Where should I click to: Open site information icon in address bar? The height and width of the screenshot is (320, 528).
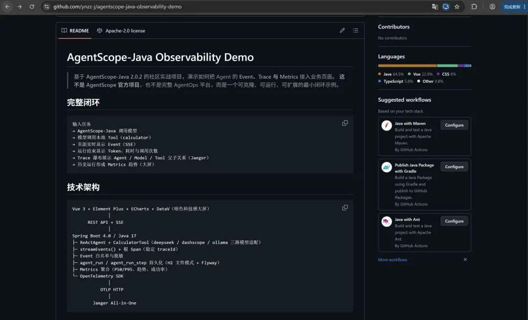click(46, 7)
